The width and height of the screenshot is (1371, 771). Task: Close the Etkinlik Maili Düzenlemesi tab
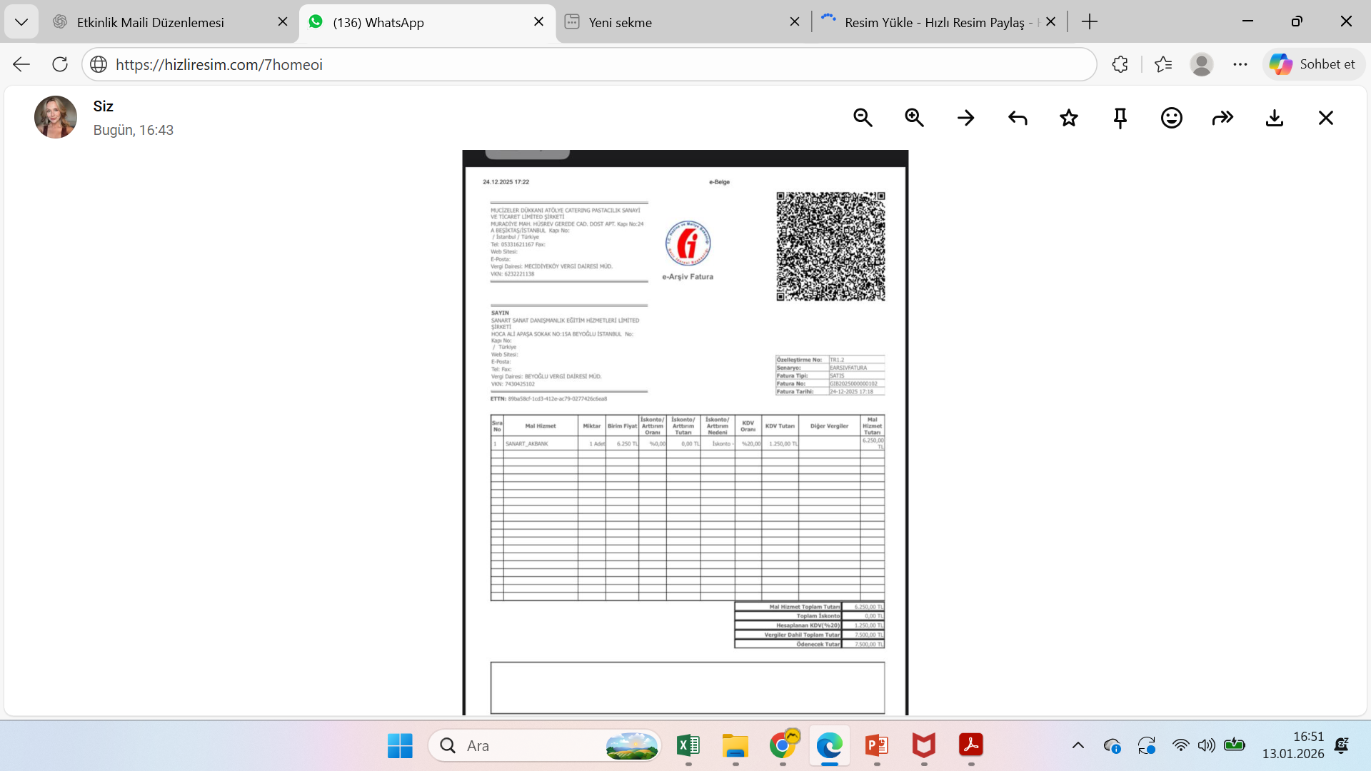283,22
